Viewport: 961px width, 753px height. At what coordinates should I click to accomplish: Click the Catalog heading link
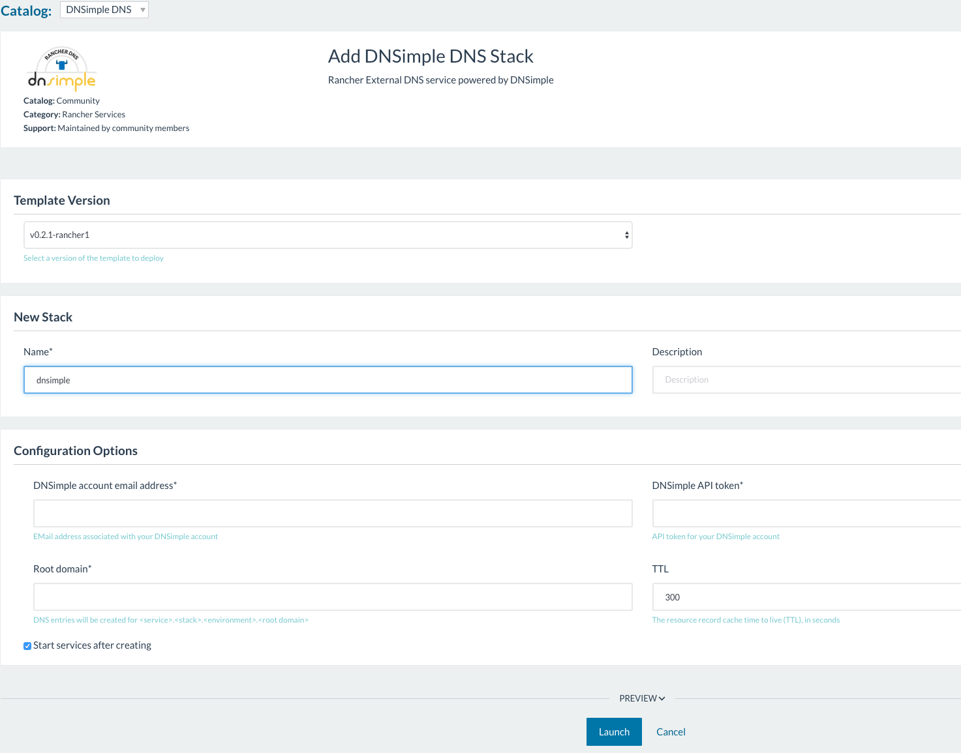pos(26,10)
